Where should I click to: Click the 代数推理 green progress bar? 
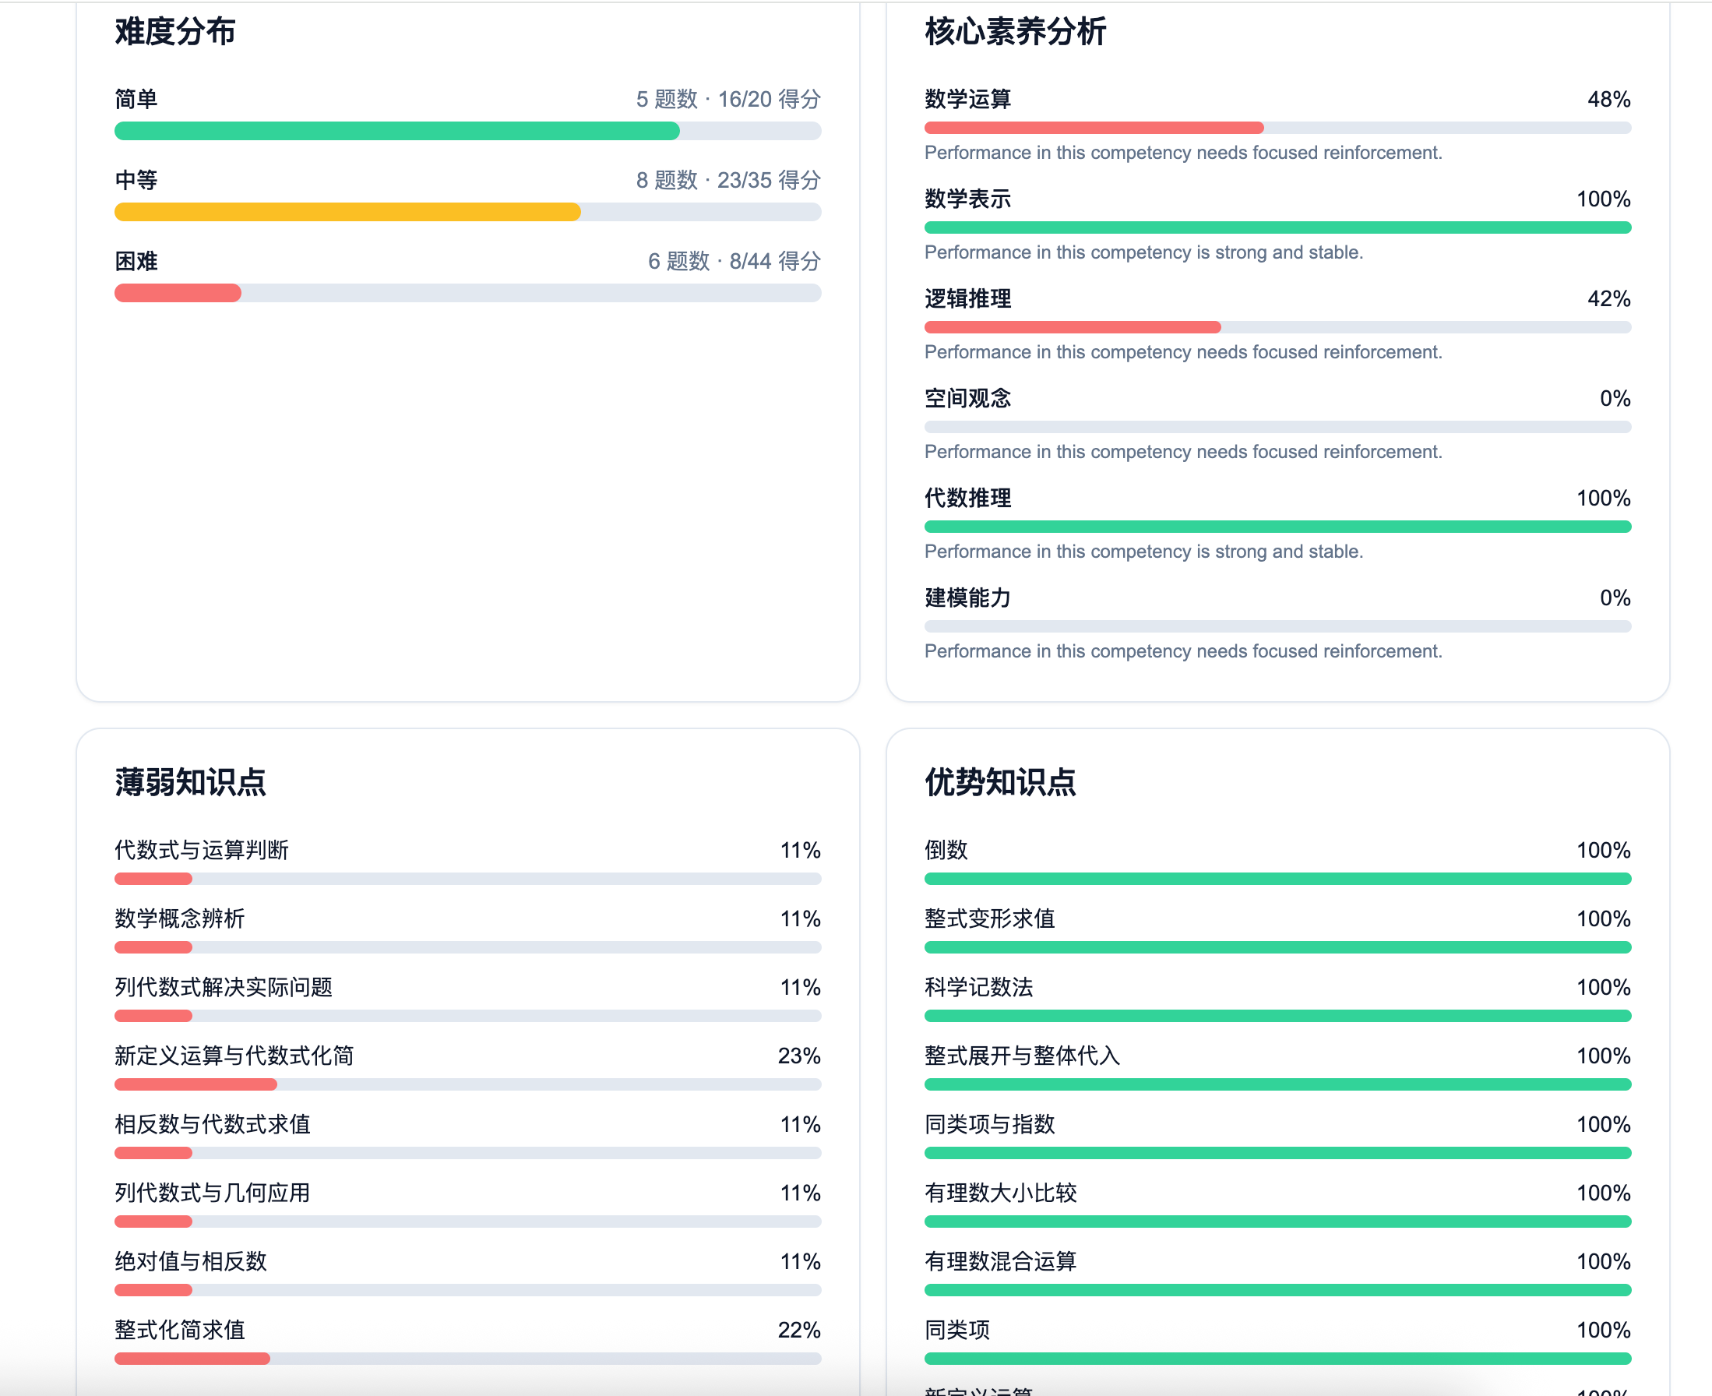click(1277, 527)
